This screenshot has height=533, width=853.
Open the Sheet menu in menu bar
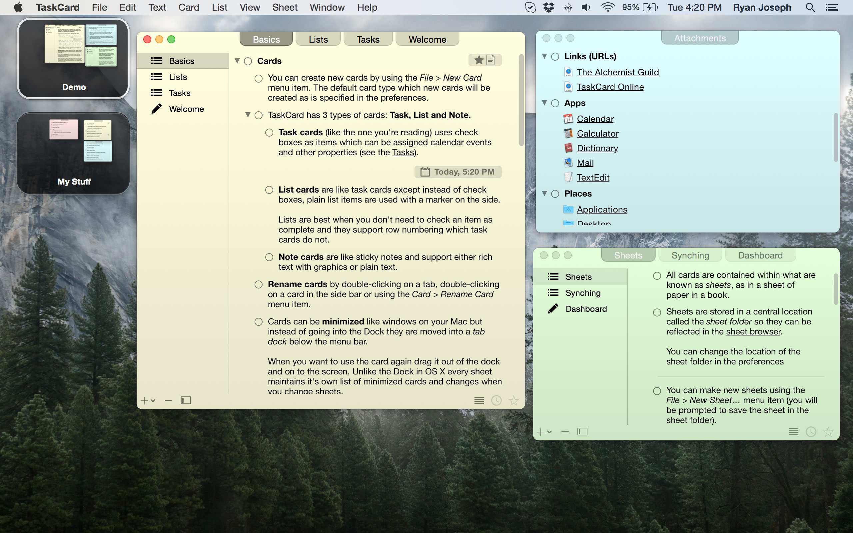pos(285,7)
